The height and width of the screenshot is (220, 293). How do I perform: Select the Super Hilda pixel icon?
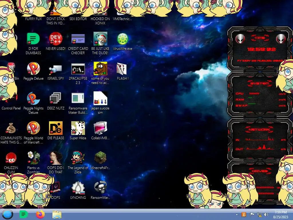pyautogui.click(x=78, y=128)
